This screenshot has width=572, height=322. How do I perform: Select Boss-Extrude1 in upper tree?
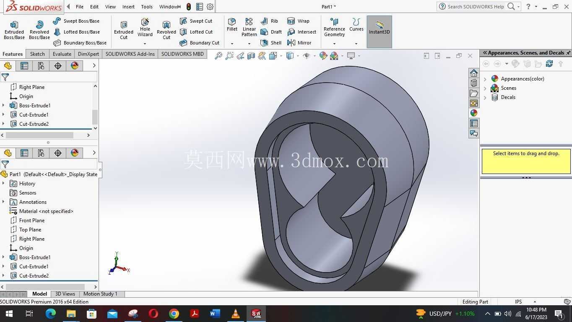[x=30, y=106]
